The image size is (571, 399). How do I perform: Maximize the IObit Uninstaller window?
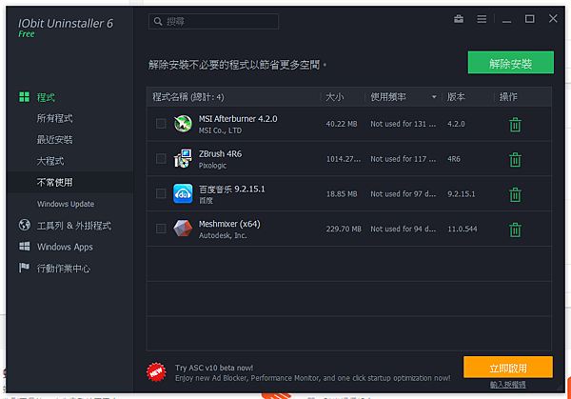pos(529,19)
